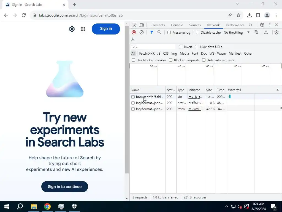
Task: Click the page vertical scrollbar
Action: (127, 100)
